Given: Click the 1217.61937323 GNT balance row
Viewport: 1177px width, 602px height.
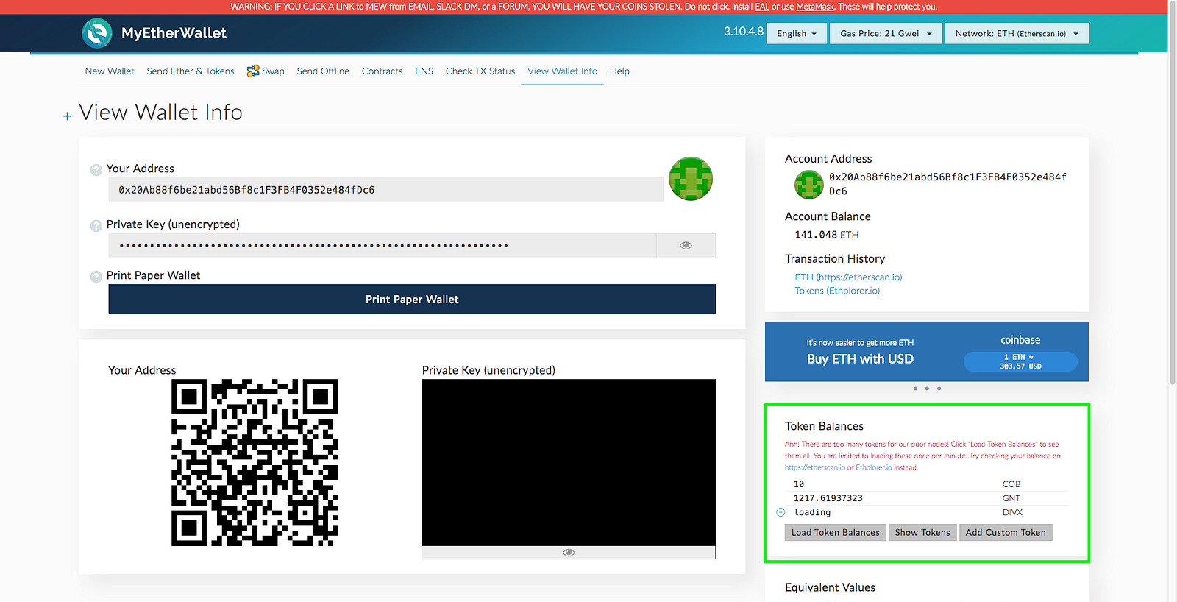Looking at the screenshot, I should pos(927,498).
